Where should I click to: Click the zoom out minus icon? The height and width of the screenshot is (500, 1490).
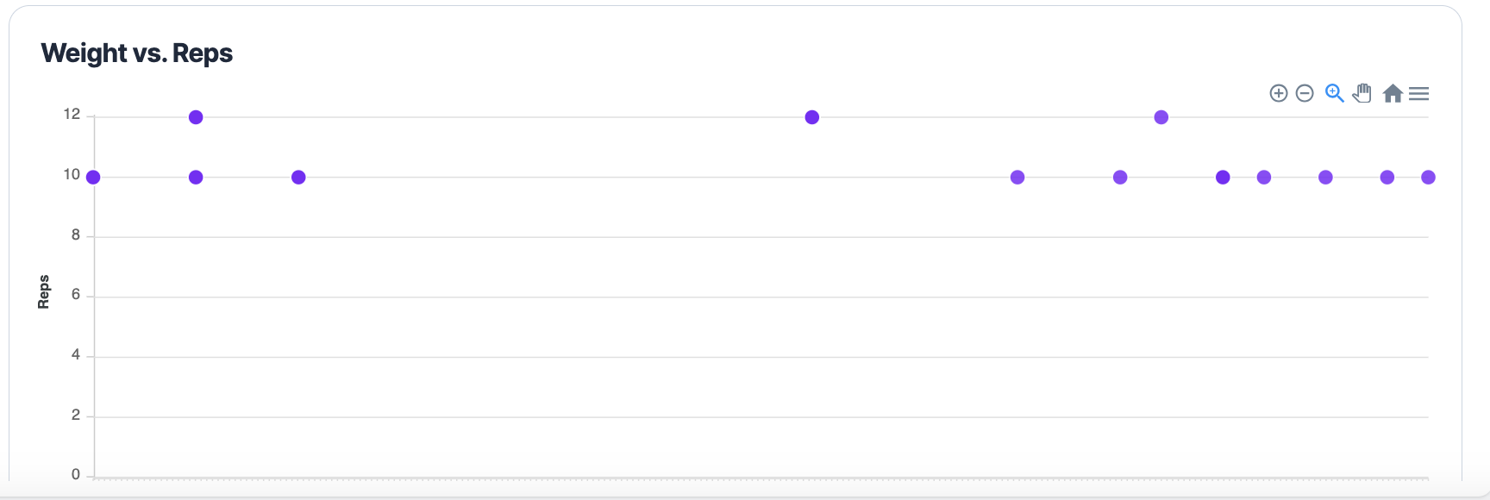click(1305, 93)
